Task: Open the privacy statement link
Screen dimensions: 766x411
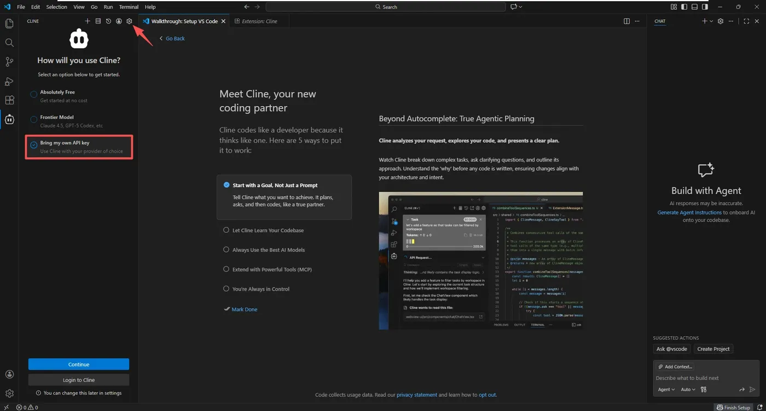Action: (x=417, y=395)
